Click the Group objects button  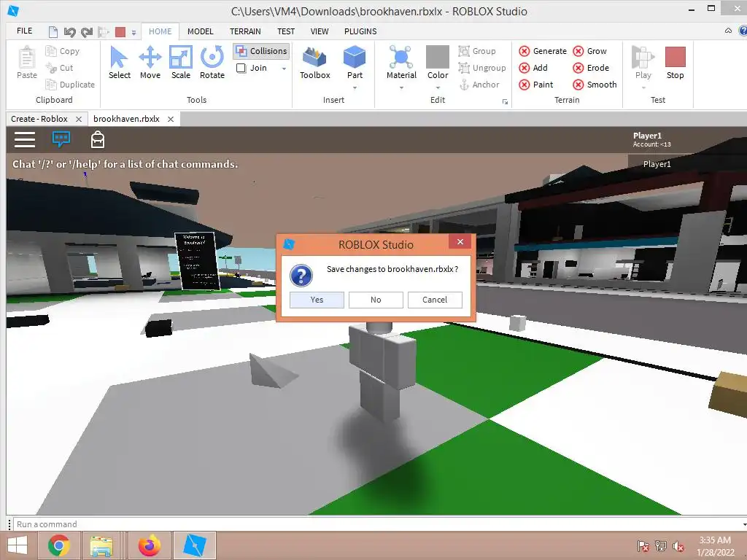click(x=477, y=51)
